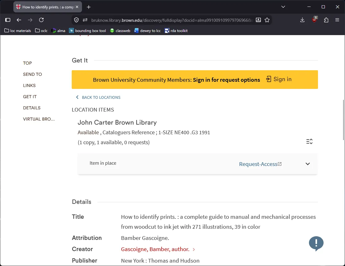Viewport: 345px width, 266px height.
Task: Click Sign in button in yellow banner
Action: click(x=279, y=79)
